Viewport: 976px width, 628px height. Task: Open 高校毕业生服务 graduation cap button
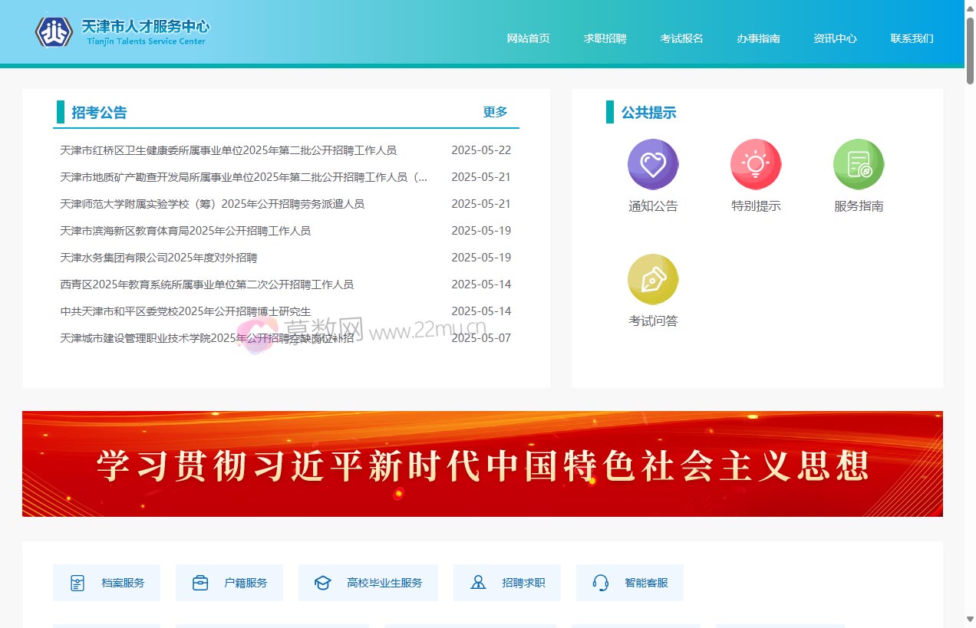point(368,583)
